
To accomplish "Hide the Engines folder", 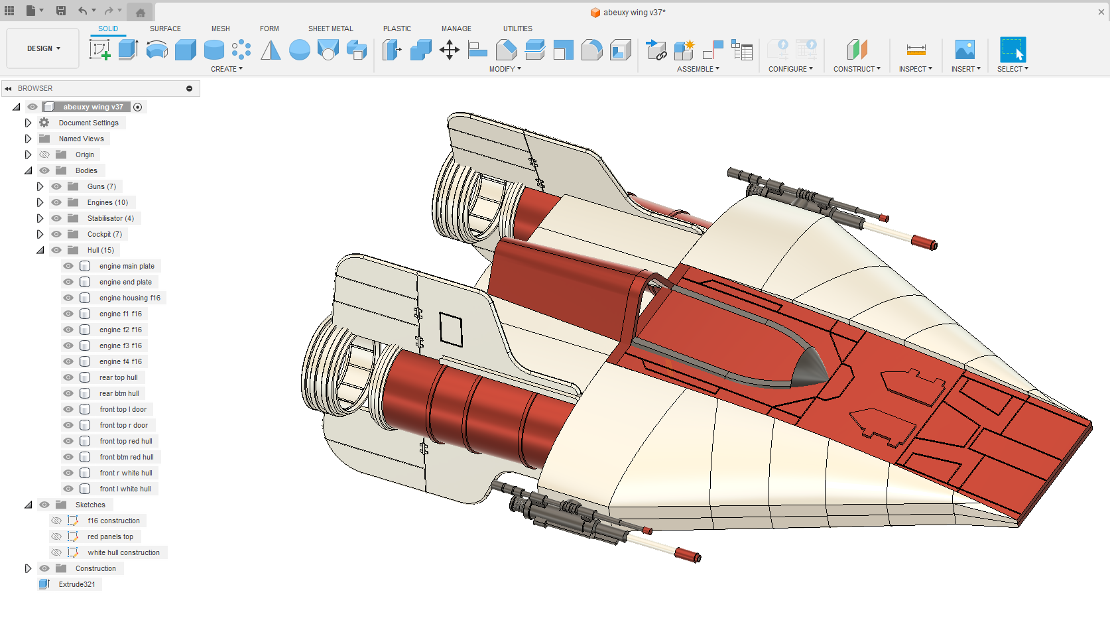I will (x=56, y=202).
